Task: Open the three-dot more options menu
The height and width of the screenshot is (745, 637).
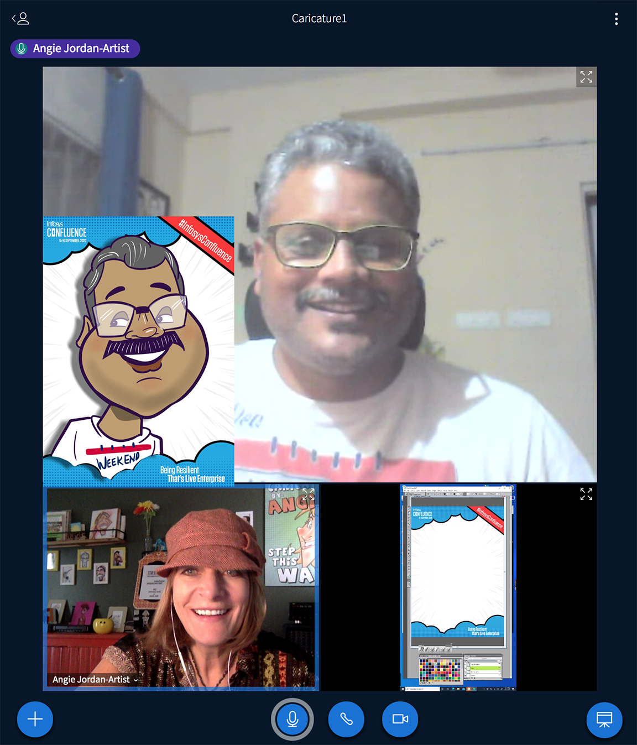Action: 616,19
